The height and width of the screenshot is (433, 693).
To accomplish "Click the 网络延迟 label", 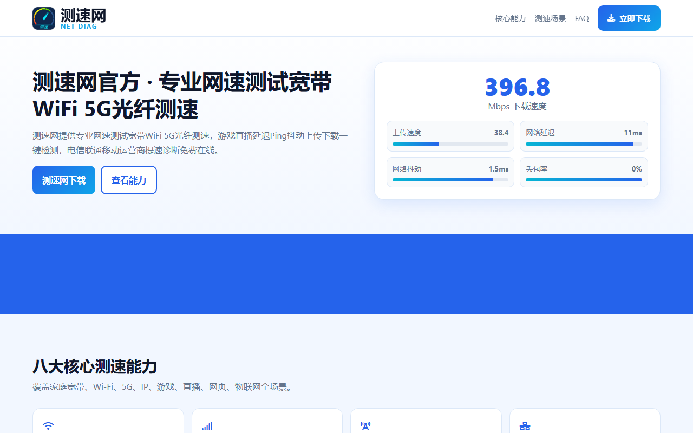I will [x=540, y=133].
